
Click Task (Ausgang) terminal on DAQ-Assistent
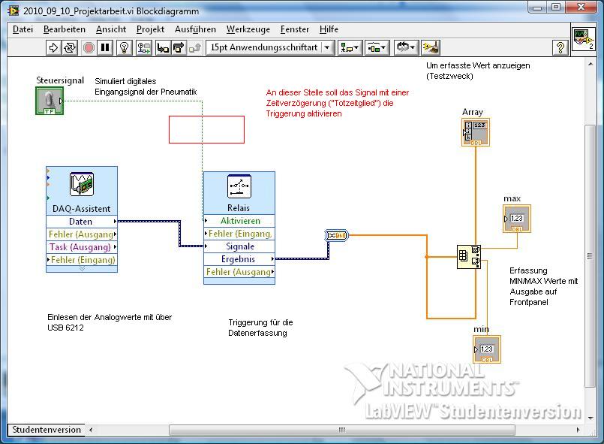point(81,247)
